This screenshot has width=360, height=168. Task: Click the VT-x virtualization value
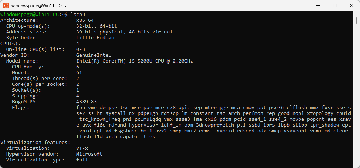click(82, 148)
